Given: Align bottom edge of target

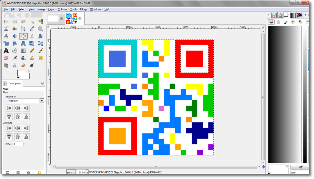Looking at the screenshot, I should [26, 117].
